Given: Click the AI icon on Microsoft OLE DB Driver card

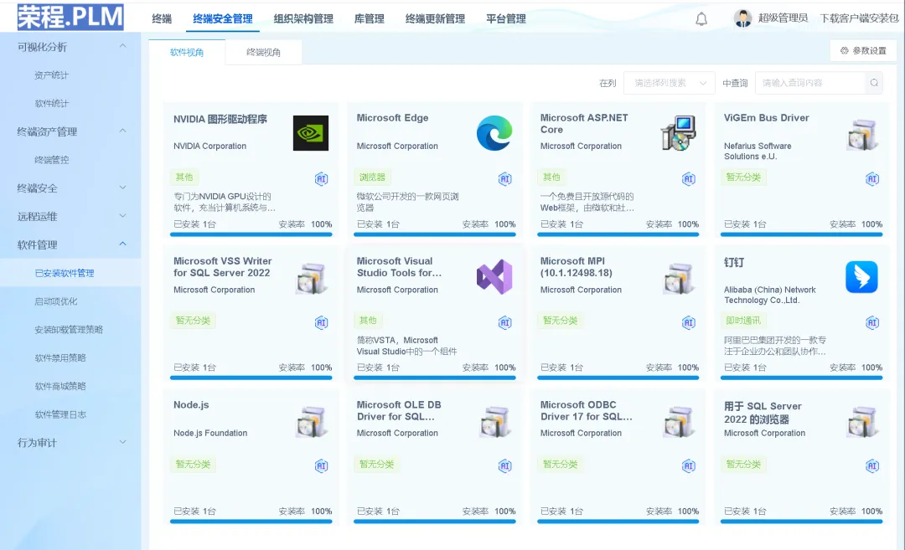Looking at the screenshot, I should click(505, 465).
